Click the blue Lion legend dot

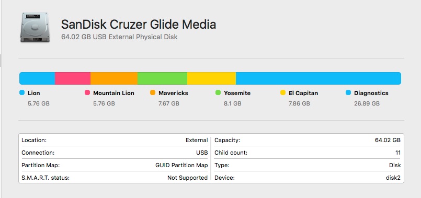click(22, 93)
